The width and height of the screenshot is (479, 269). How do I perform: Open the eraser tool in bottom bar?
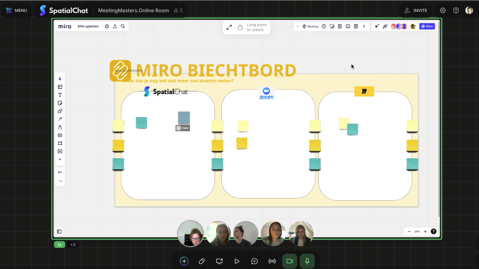pos(202,261)
